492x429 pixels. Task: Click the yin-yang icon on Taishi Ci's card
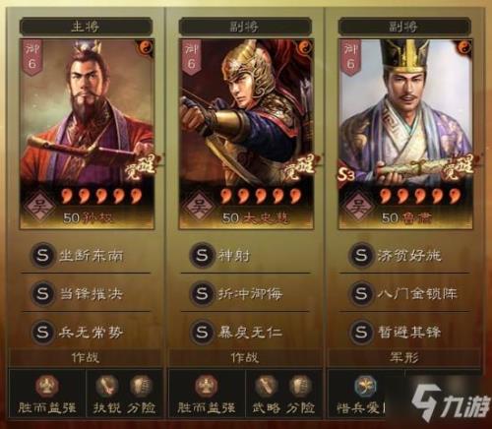click(304, 48)
